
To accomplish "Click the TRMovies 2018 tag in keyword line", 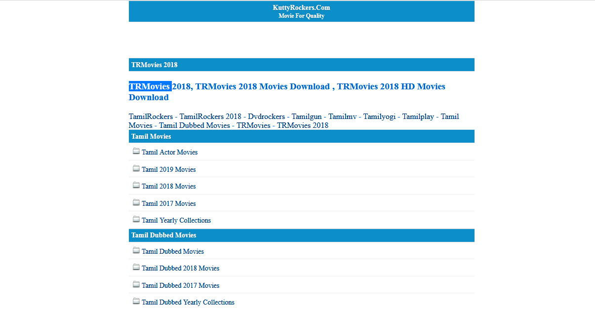I will [303, 125].
